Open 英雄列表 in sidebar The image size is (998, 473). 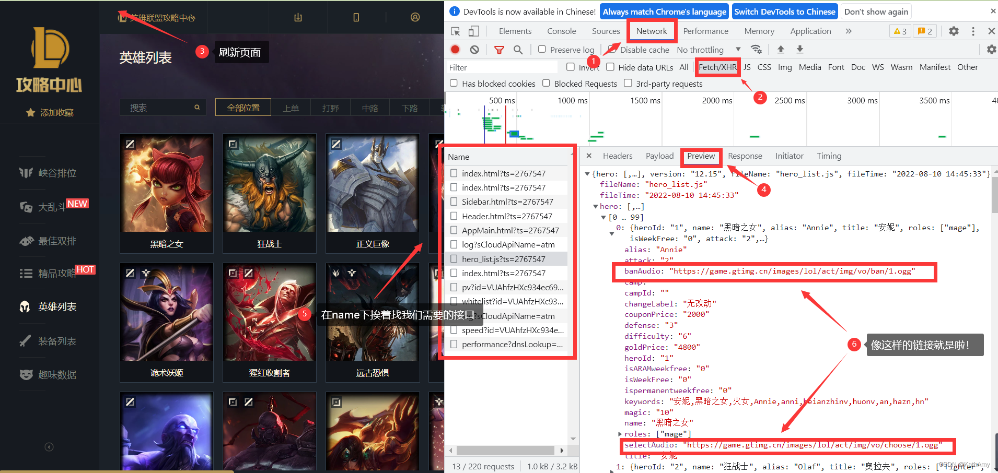click(x=48, y=307)
